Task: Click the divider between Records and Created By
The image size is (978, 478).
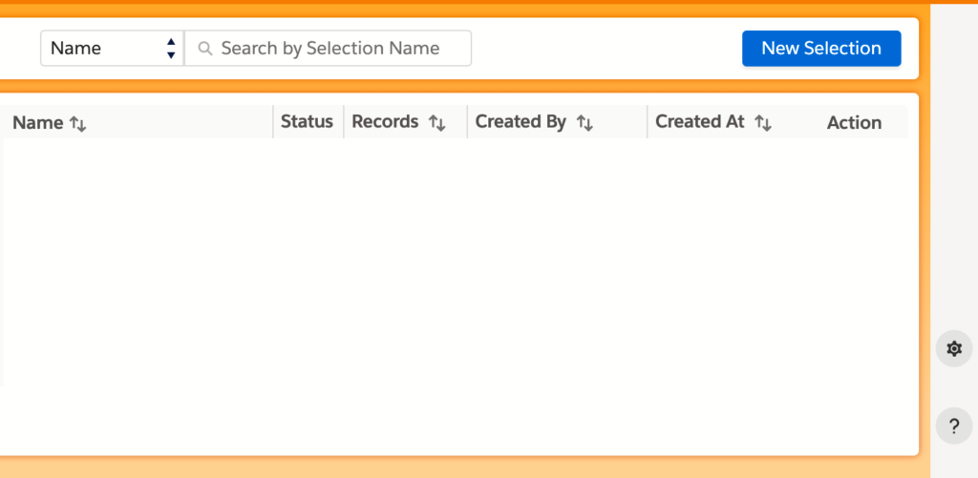Action: point(467,122)
